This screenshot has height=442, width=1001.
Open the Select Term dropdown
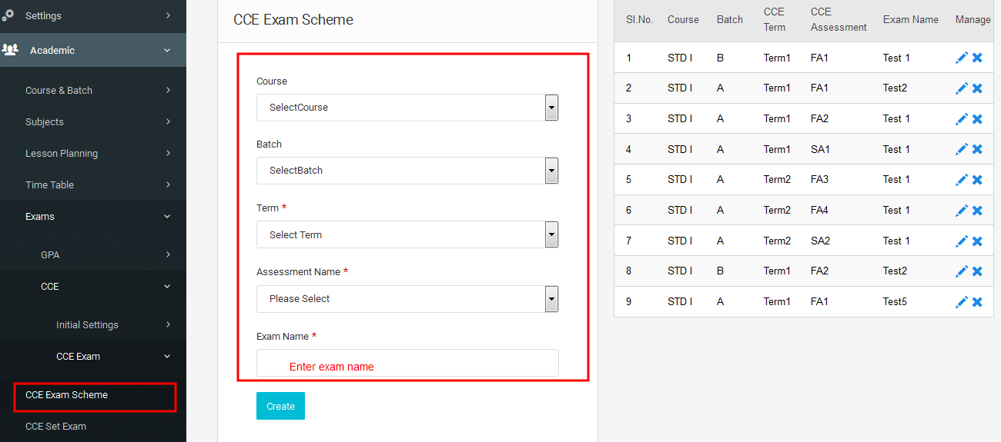(x=407, y=234)
